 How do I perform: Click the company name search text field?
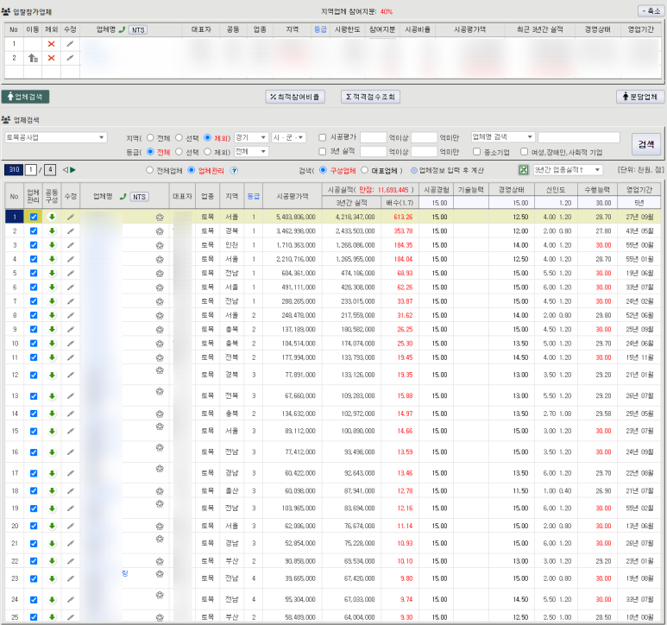(578, 137)
